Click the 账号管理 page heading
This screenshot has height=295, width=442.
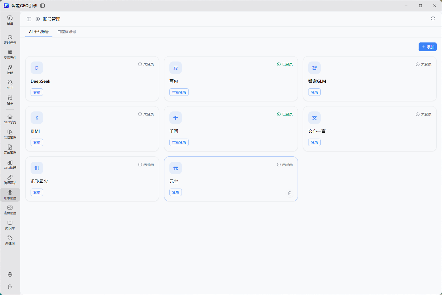click(x=51, y=19)
